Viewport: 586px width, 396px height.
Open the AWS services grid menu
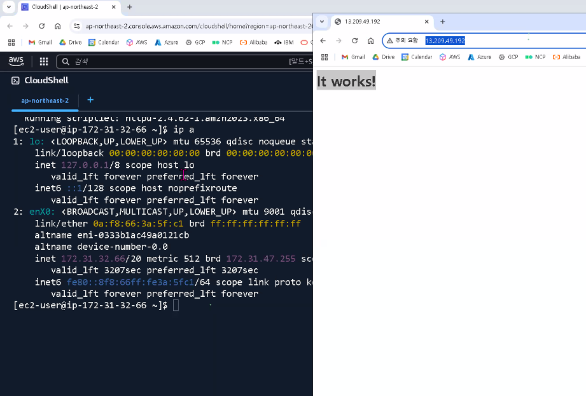[x=44, y=62]
